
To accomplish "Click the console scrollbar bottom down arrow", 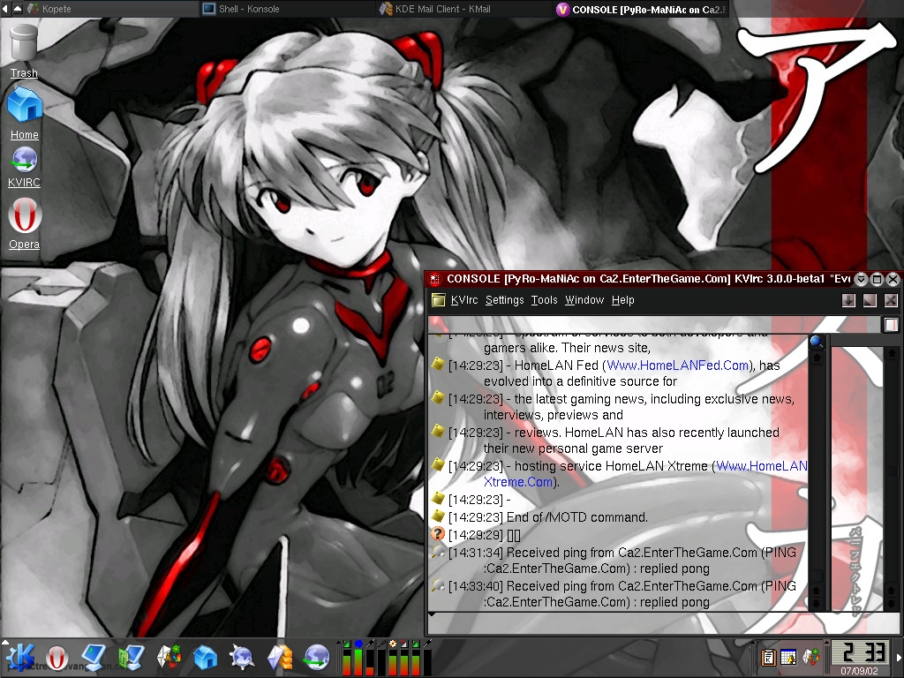I will tap(817, 603).
